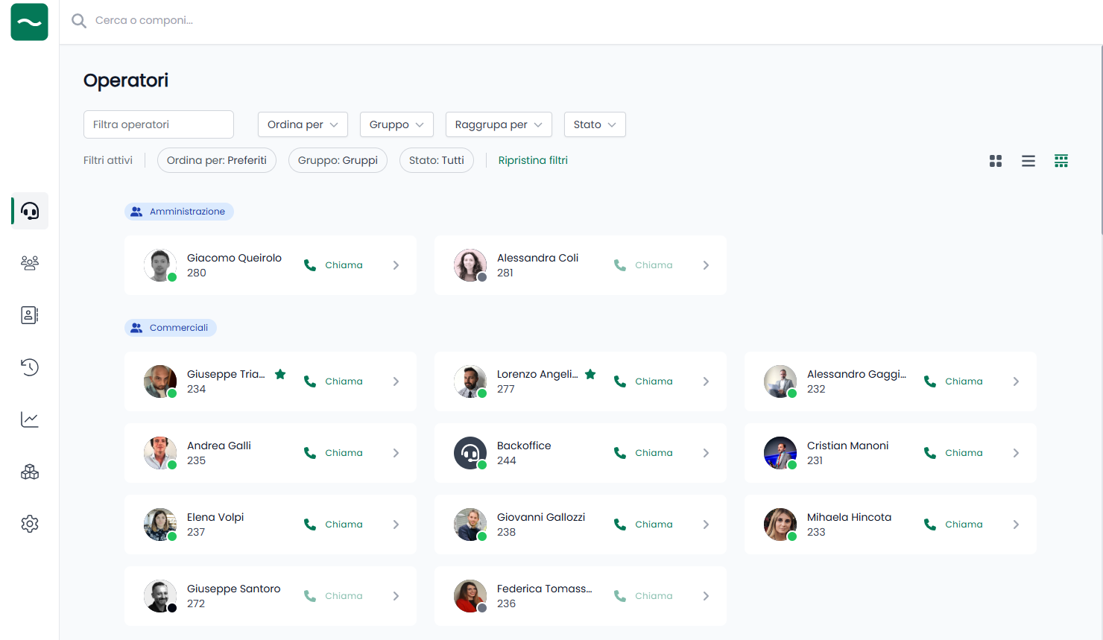
Task: Open the contacts address book icon
Action: (x=30, y=315)
